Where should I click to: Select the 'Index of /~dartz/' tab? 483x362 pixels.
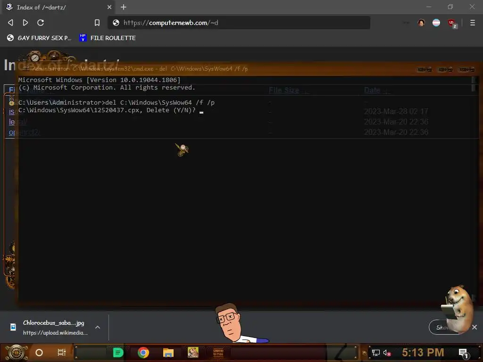pos(58,7)
